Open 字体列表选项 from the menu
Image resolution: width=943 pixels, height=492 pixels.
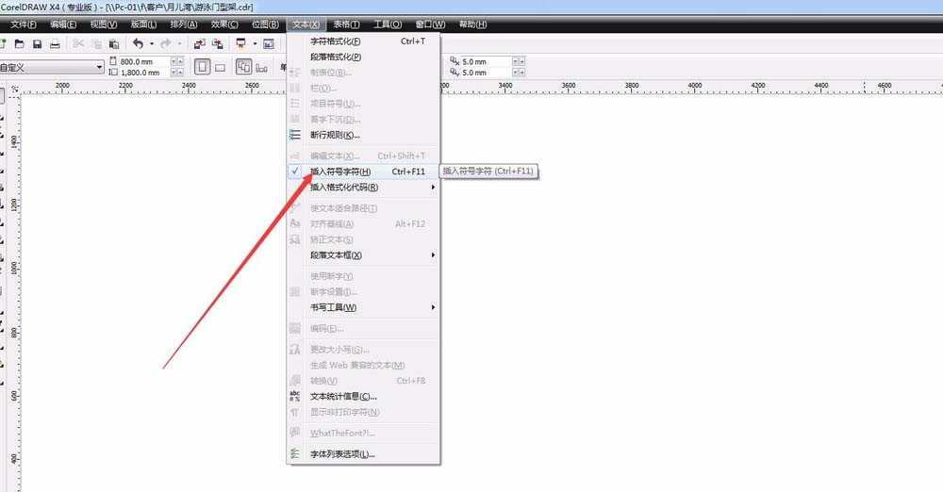(x=342, y=454)
